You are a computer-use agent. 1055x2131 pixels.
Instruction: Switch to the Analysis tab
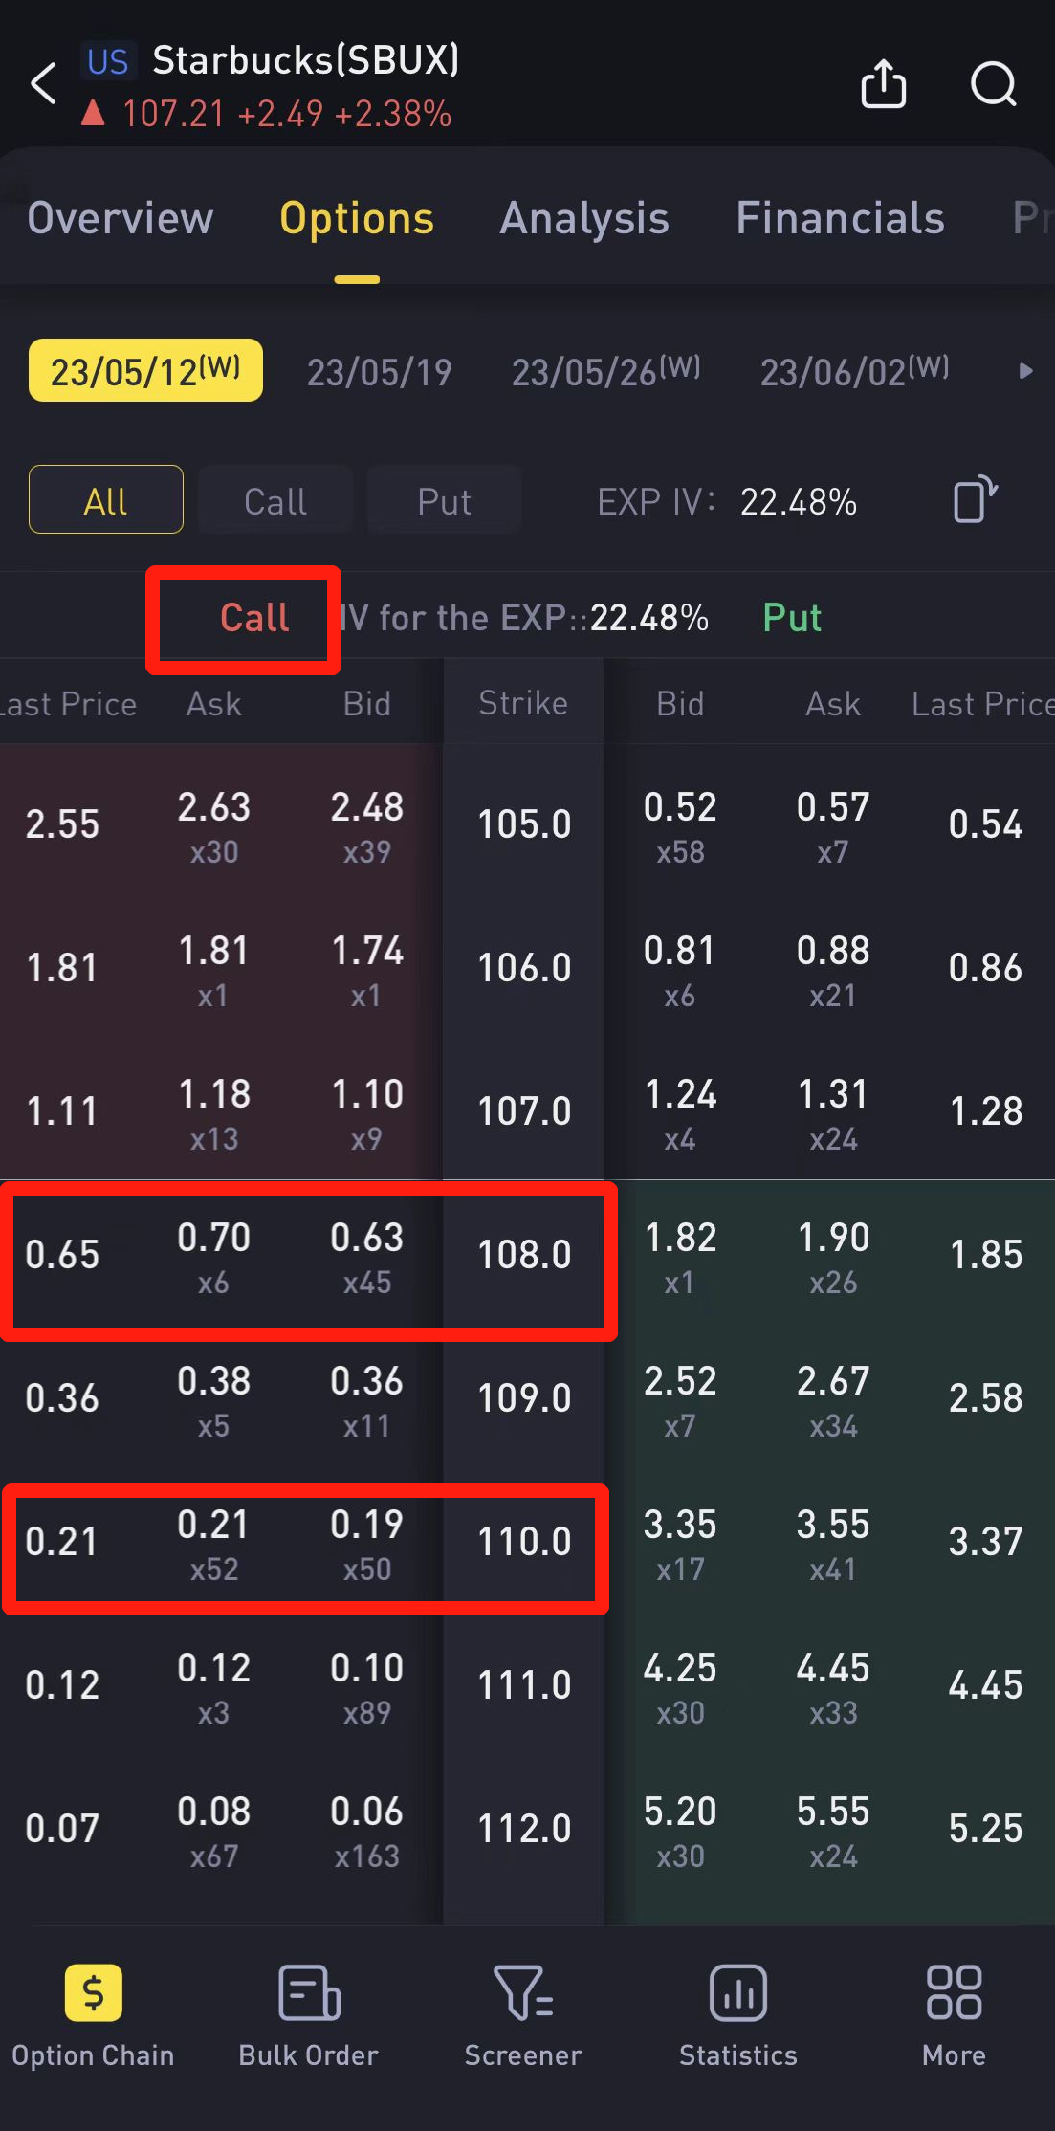(584, 219)
